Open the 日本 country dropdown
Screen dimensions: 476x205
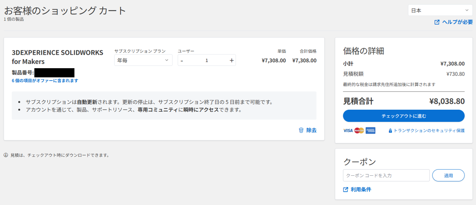[x=440, y=11]
